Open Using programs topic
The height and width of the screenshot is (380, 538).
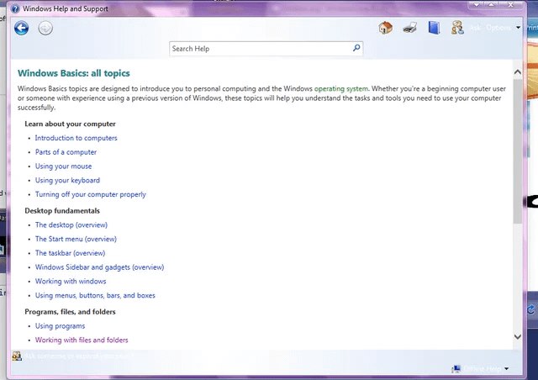(x=60, y=325)
